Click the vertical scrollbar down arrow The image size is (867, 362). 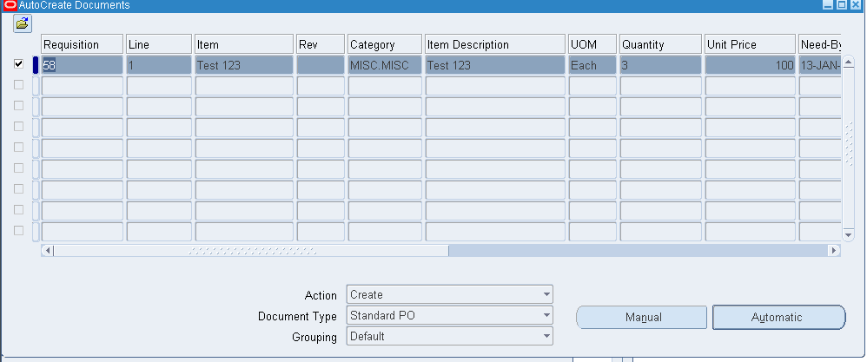click(x=848, y=235)
